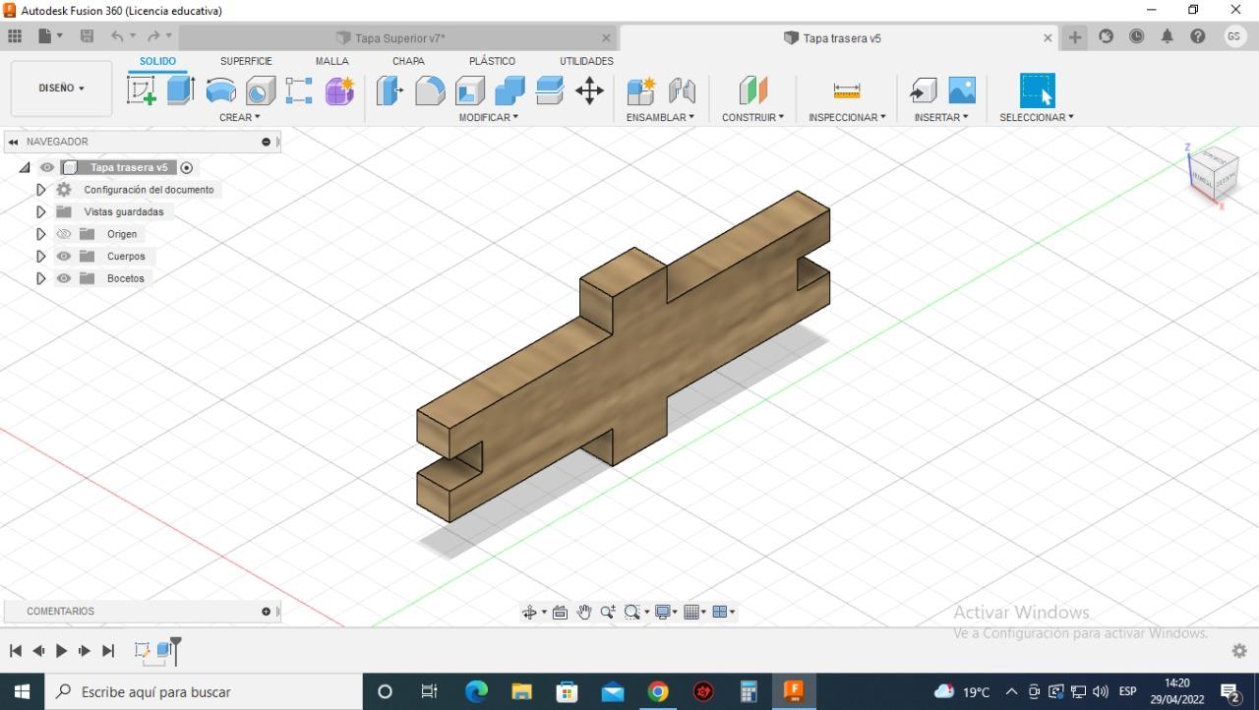Viewport: 1259px width, 710px height.
Task: Select the Shell tool
Action: tap(469, 90)
